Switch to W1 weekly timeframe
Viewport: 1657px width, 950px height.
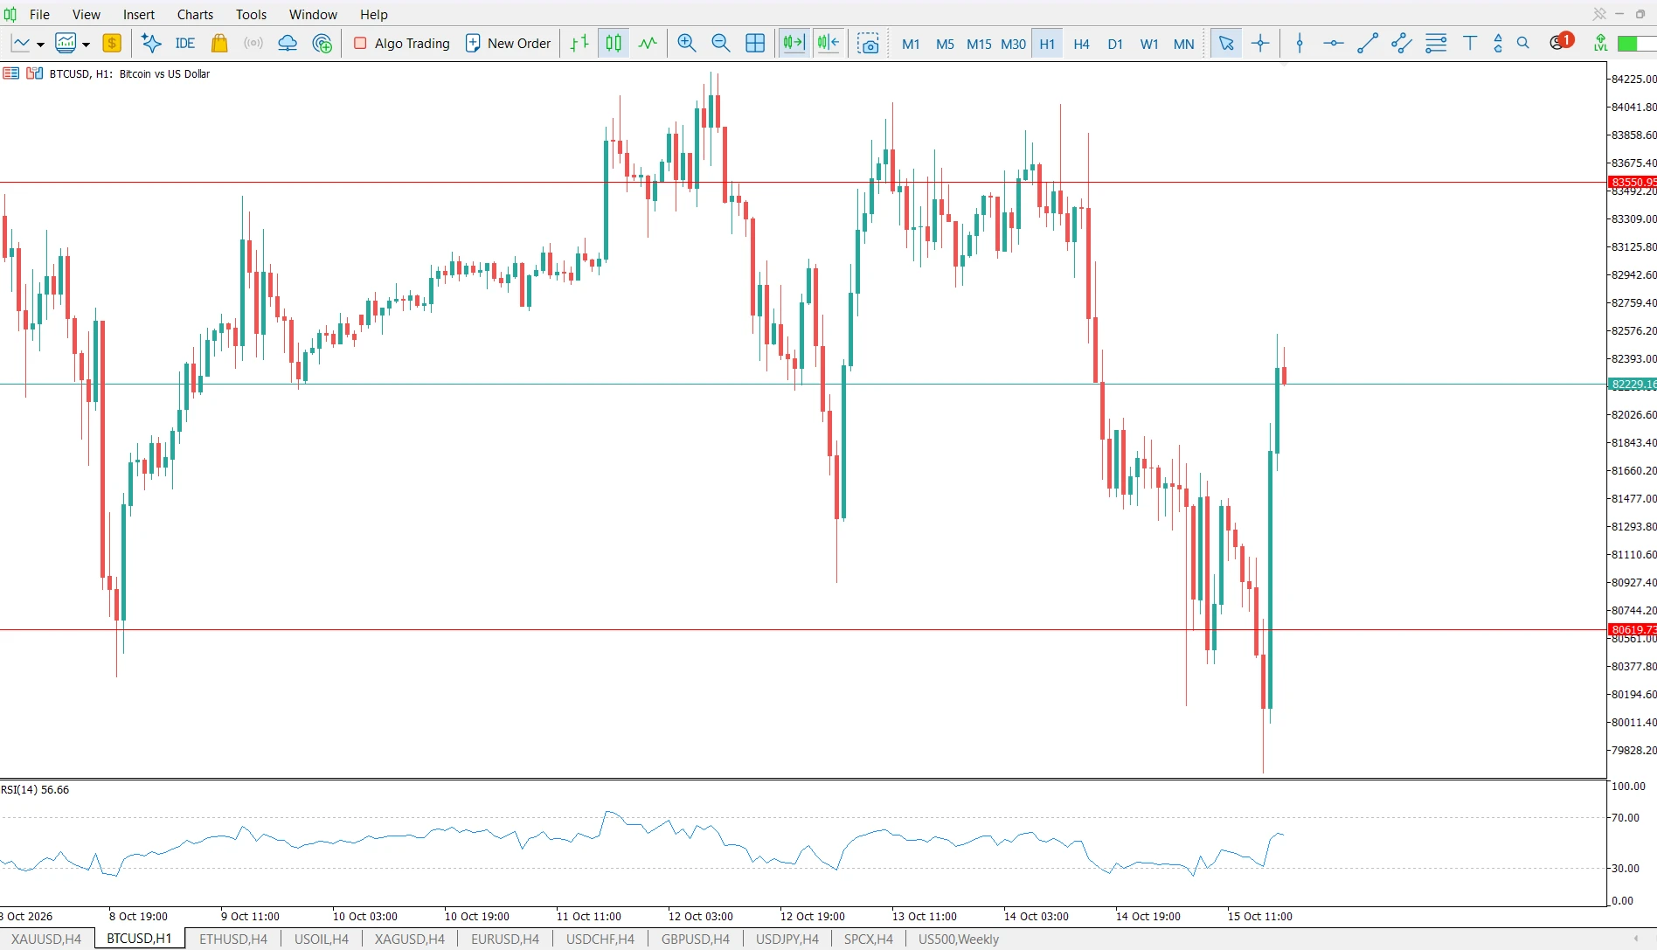[1149, 44]
